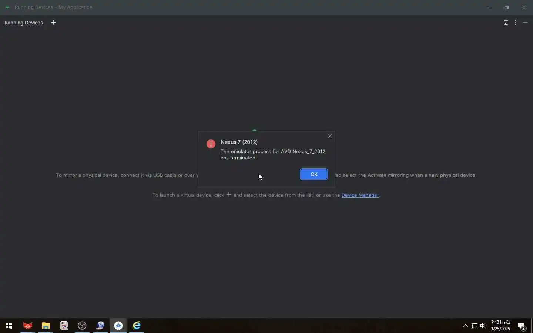Viewport: 533px width, 333px height.
Task: Open Internet Explorer from the taskbar
Action: (137, 326)
